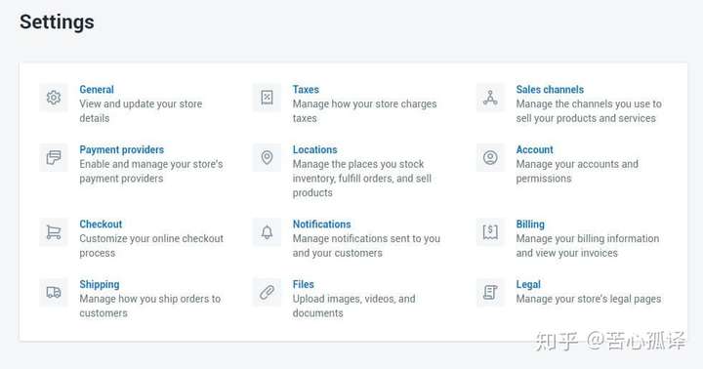Click the General gear icon
This screenshot has width=703, height=369.
click(54, 98)
